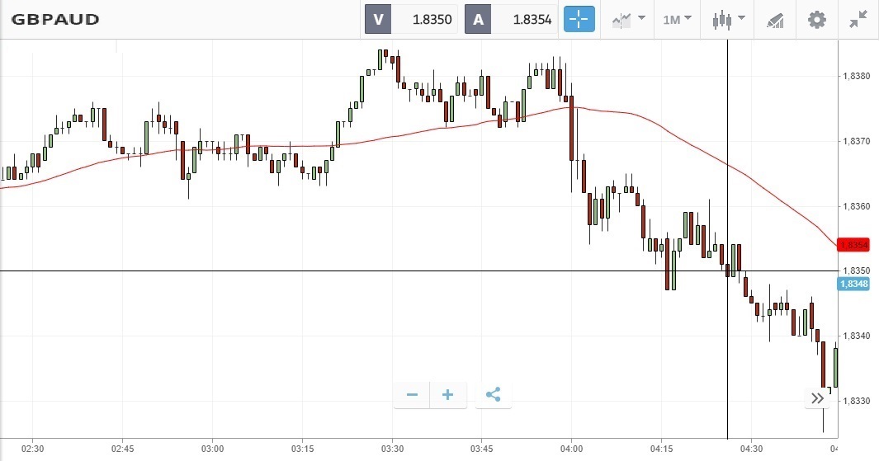Click the 04:00 time axis label
This screenshot has height=461, width=879.
click(571, 449)
